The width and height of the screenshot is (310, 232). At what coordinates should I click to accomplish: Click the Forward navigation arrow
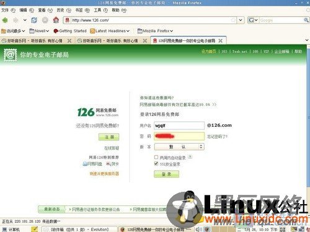click(15, 20)
